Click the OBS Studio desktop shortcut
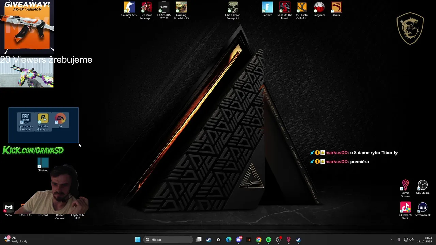The height and width of the screenshot is (245, 436). click(x=423, y=187)
